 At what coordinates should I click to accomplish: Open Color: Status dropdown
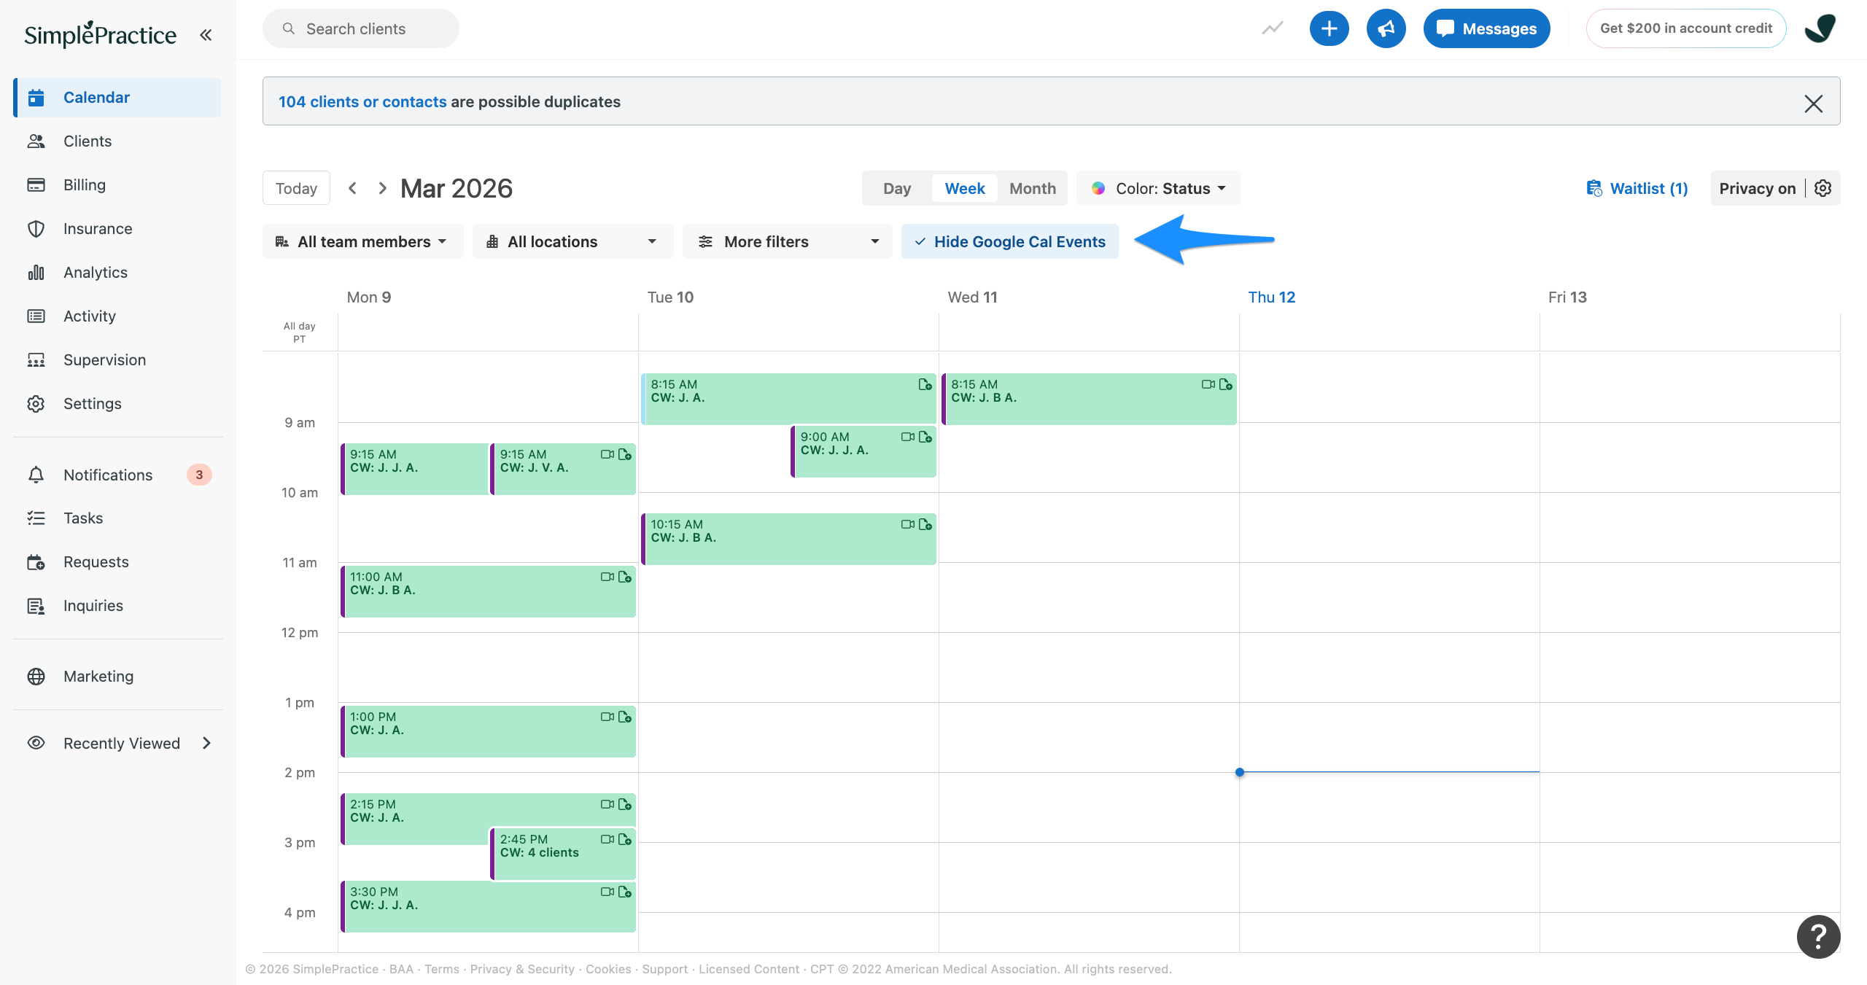coord(1158,188)
